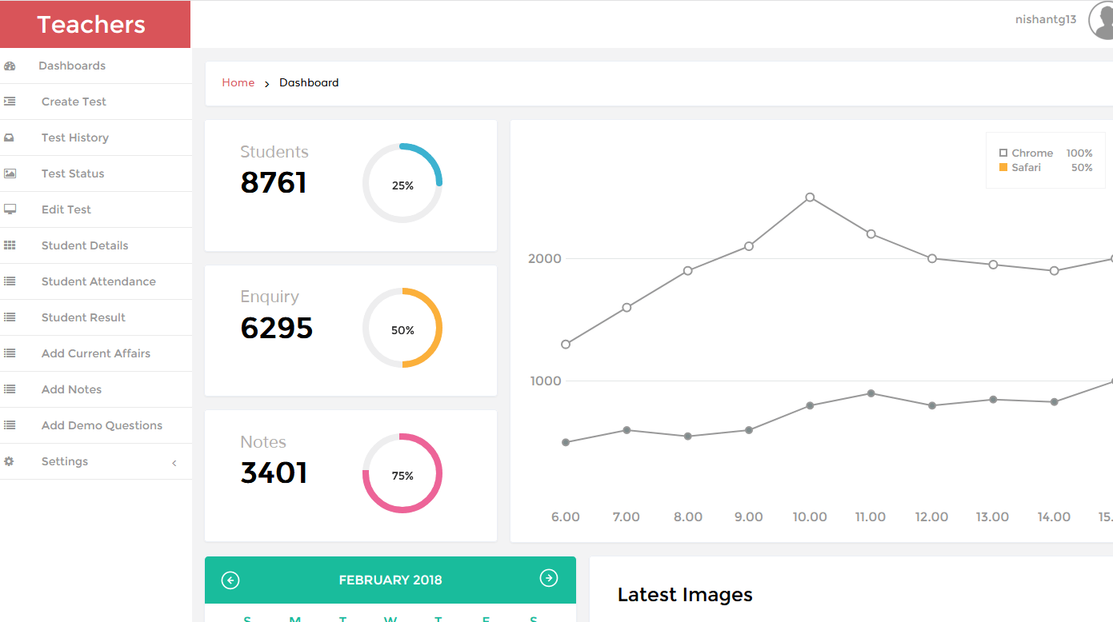Image resolution: width=1113 pixels, height=622 pixels.
Task: Click the Enquiry 50% progress ring
Action: point(402,329)
